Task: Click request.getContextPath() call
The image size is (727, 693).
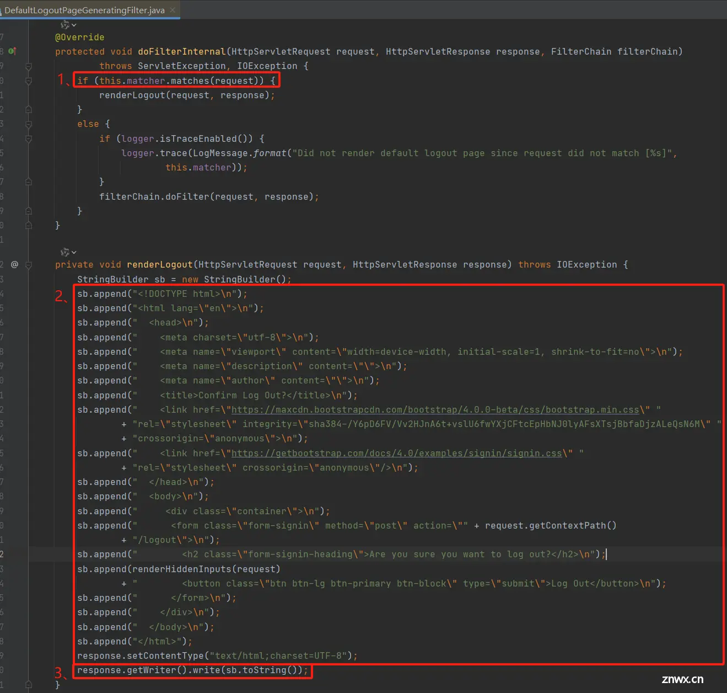Action: (551, 526)
